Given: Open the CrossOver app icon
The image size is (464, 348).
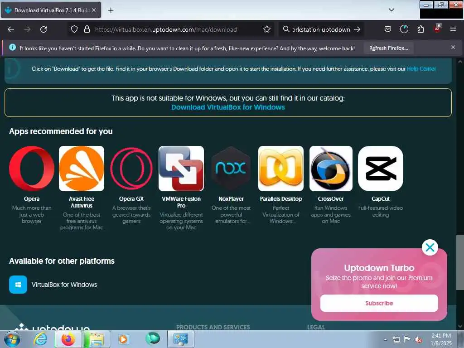Looking at the screenshot, I should tap(331, 169).
